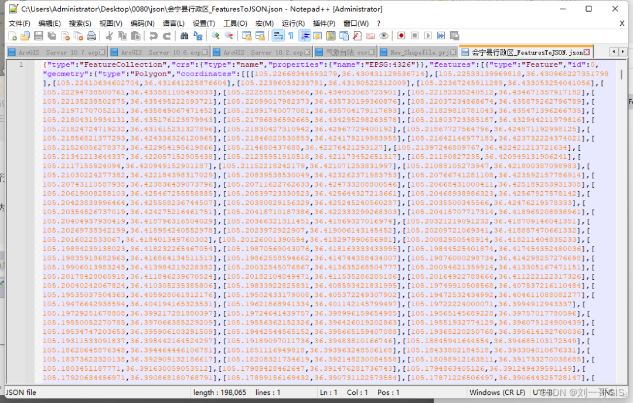Open the 编辑(E) menu

click(x=50, y=23)
